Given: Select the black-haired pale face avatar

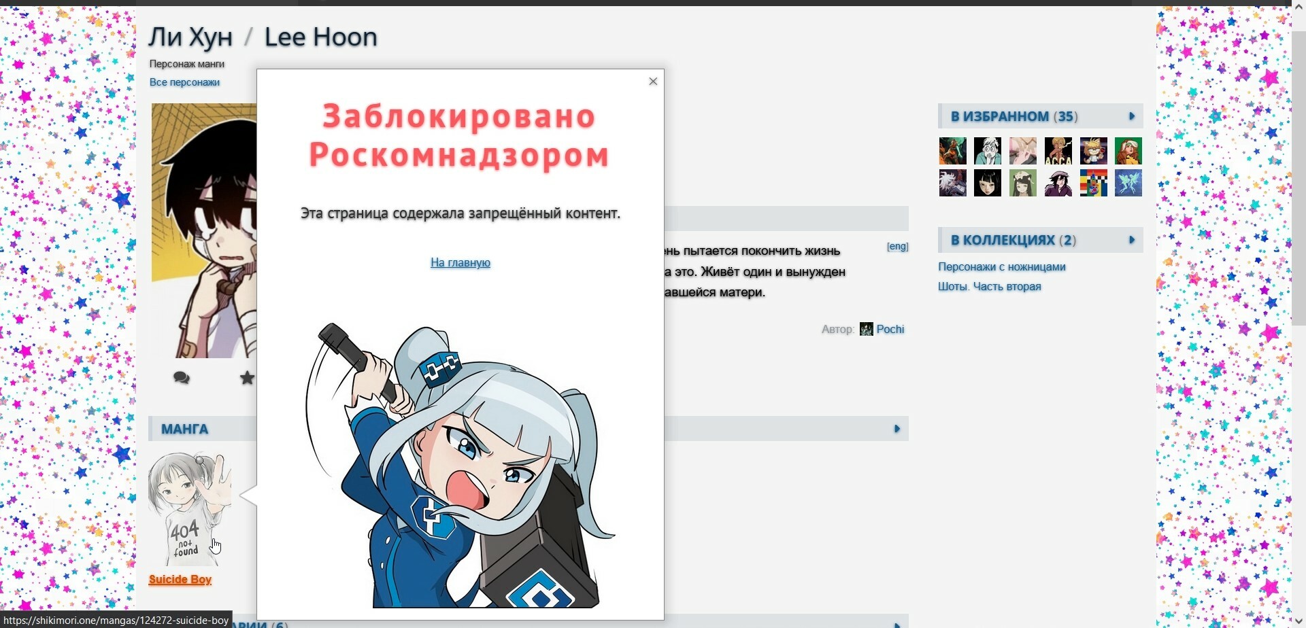Looking at the screenshot, I should pyautogui.click(x=987, y=183).
